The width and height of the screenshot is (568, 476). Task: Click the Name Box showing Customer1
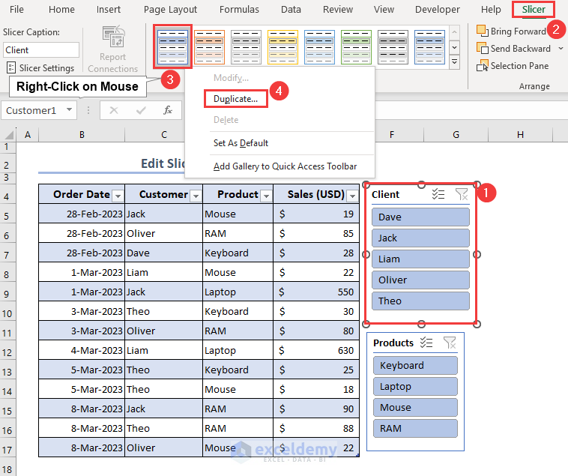39,110
